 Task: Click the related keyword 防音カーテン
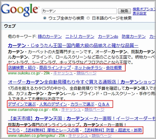134,36
